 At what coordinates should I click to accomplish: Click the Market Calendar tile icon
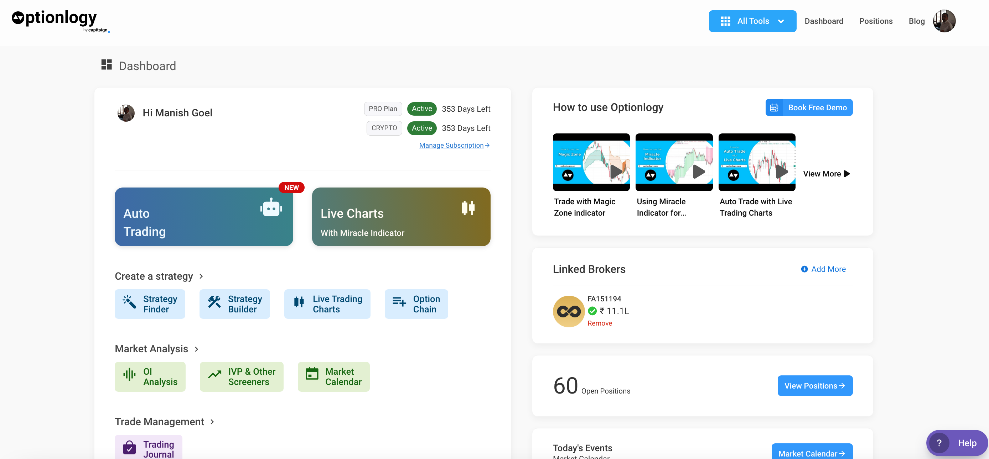point(312,374)
